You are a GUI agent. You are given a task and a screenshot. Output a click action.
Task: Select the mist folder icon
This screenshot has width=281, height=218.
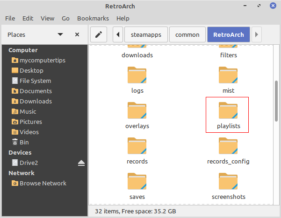coord(228,75)
